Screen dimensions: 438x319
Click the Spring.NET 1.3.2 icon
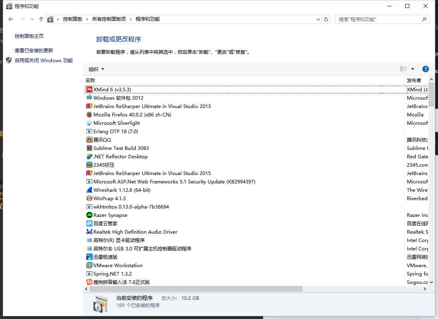tap(89, 274)
